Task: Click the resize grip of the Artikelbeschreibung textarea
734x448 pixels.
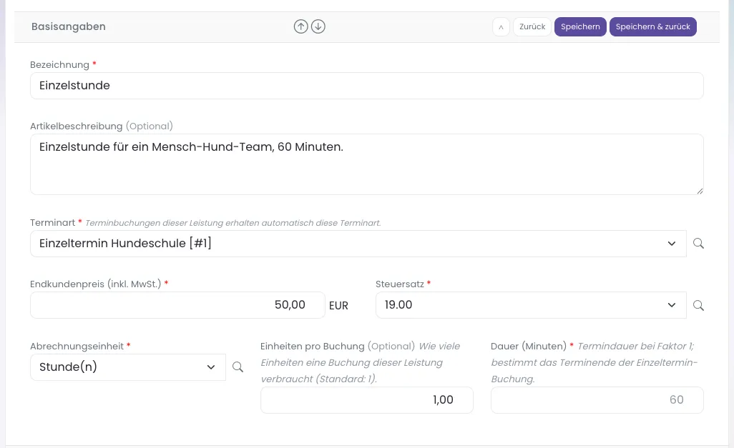Action: pyautogui.click(x=700, y=191)
